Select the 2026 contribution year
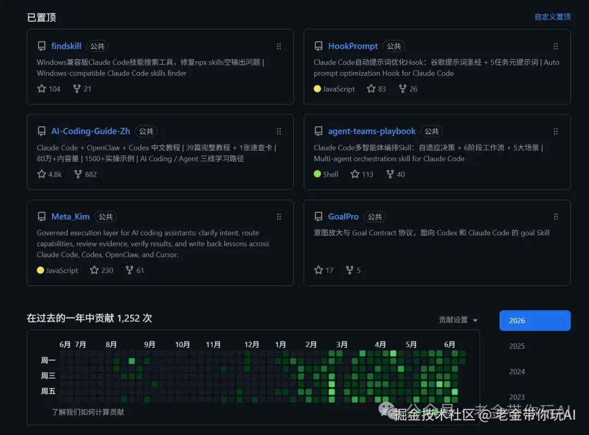 [x=535, y=320]
